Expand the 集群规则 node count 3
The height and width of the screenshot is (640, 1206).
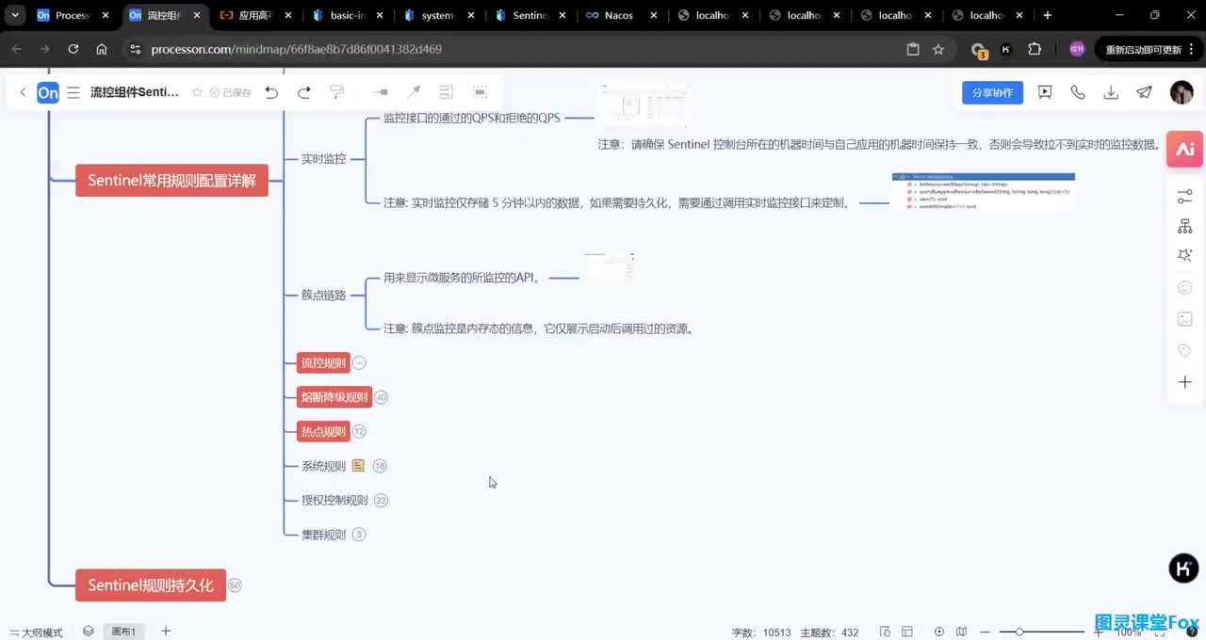(x=359, y=535)
